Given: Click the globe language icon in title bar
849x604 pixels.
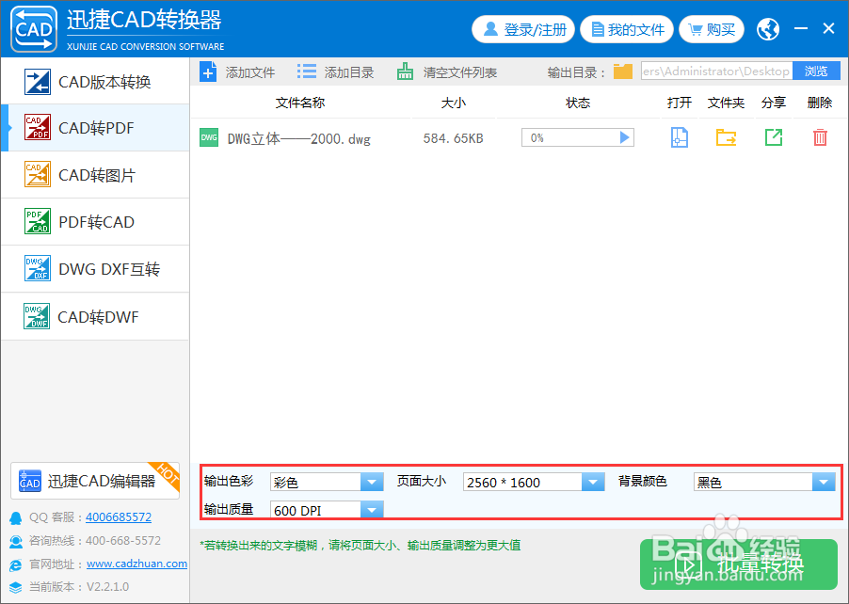Looking at the screenshot, I should click(767, 29).
